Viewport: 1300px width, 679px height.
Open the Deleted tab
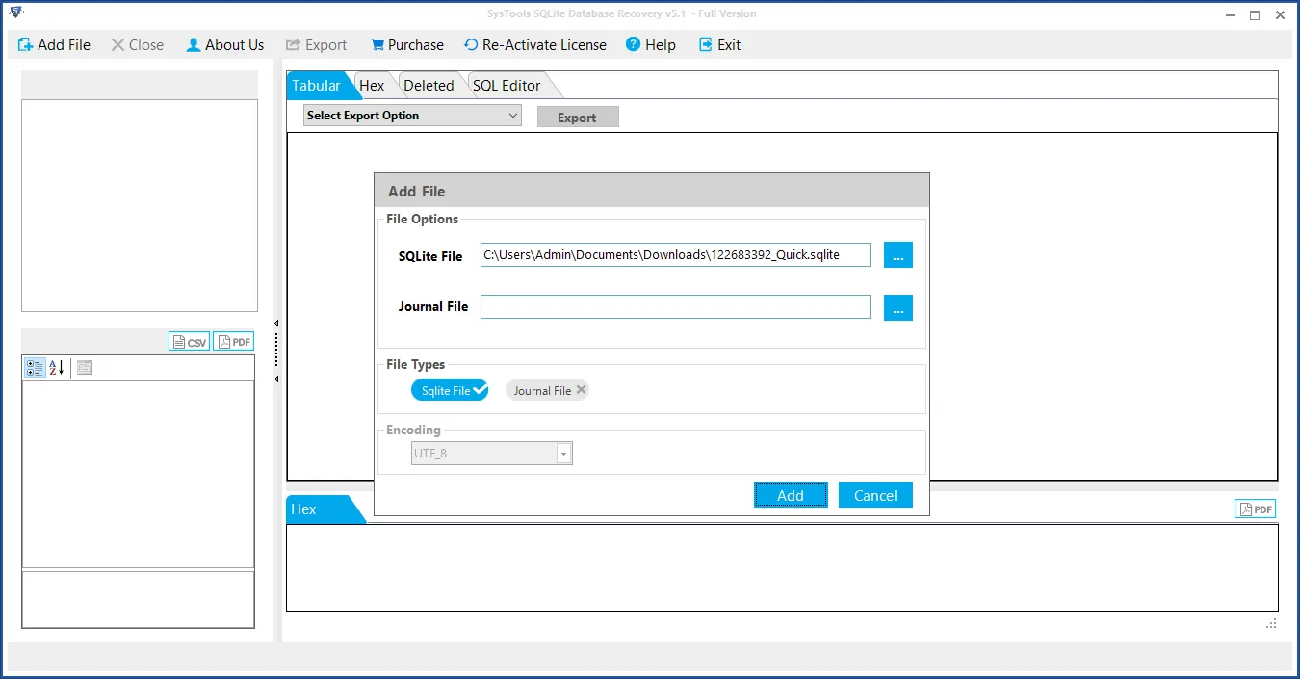tap(429, 86)
